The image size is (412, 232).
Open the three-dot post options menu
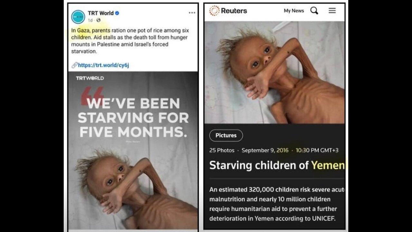pyautogui.click(x=192, y=13)
